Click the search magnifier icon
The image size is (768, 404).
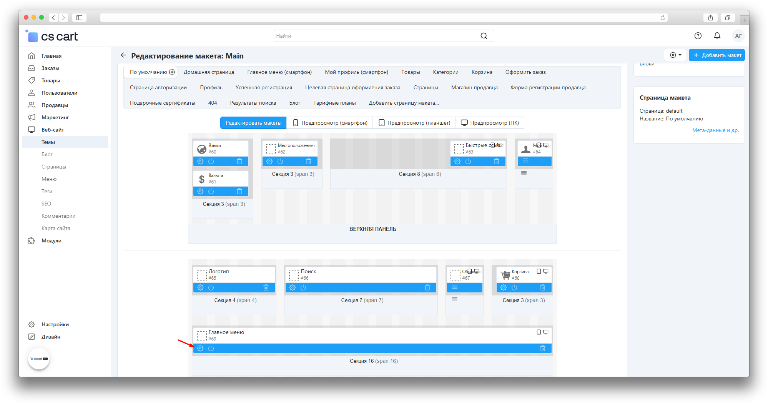pyautogui.click(x=484, y=36)
